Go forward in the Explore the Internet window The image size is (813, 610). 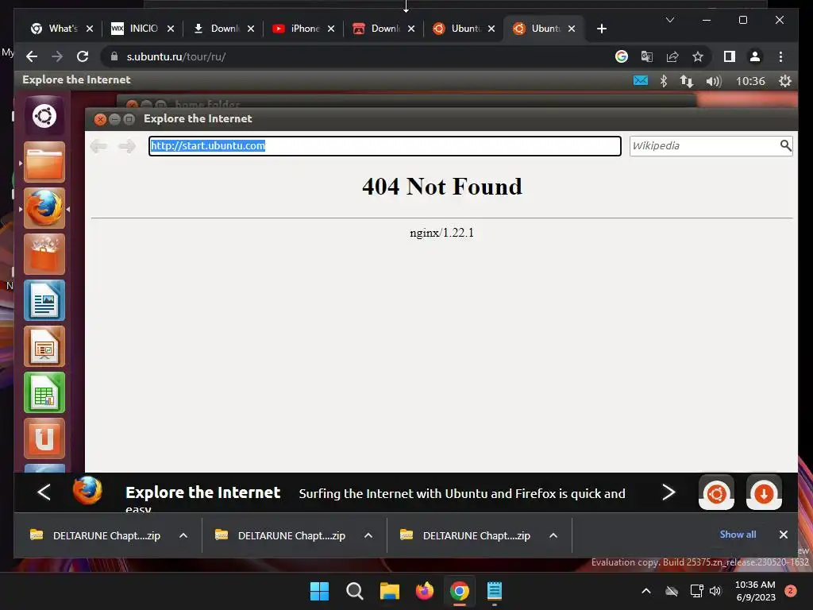(126, 146)
